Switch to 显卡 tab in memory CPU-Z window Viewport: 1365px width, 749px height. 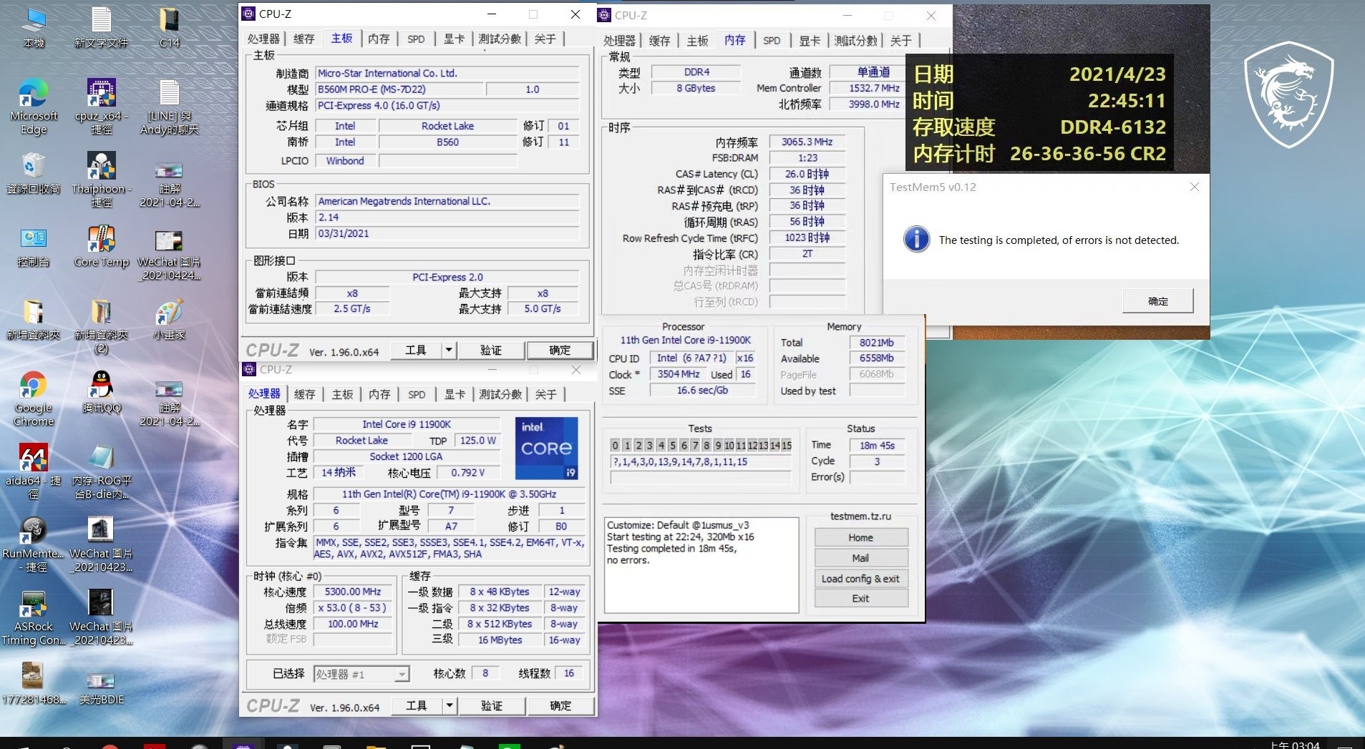click(x=810, y=41)
